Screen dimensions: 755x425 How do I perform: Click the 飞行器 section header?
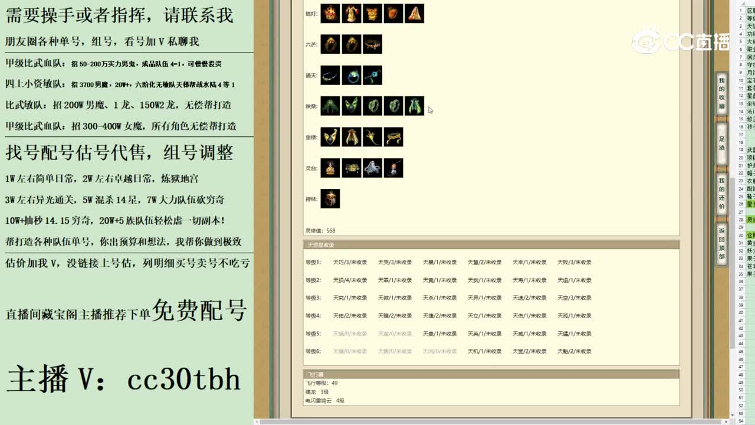click(x=491, y=374)
